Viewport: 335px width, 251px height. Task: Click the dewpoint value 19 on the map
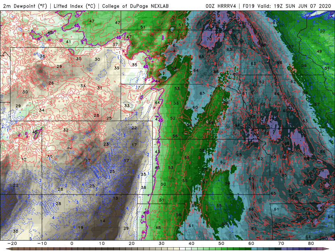(80, 228)
